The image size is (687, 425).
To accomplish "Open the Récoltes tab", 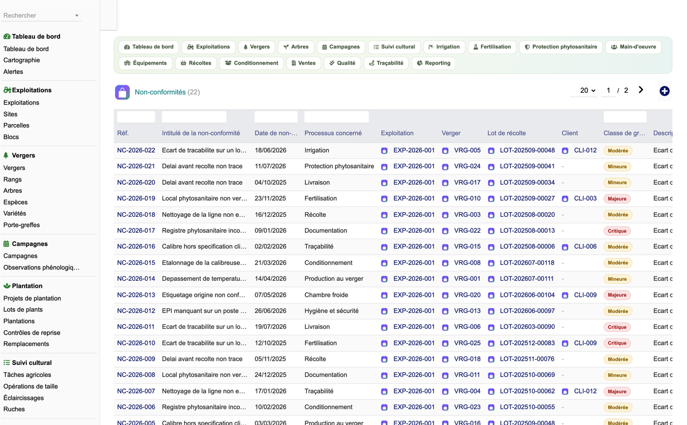I will [196, 63].
